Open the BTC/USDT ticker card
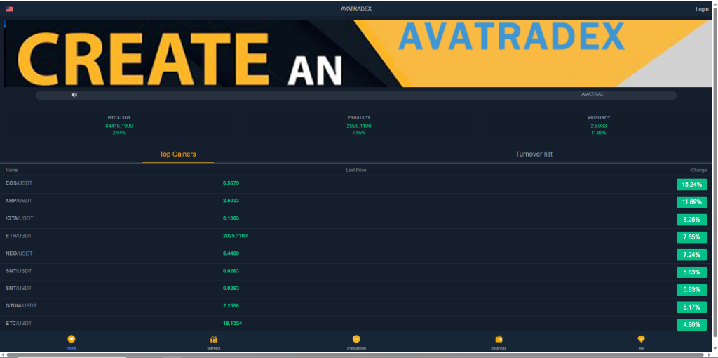 tap(119, 125)
